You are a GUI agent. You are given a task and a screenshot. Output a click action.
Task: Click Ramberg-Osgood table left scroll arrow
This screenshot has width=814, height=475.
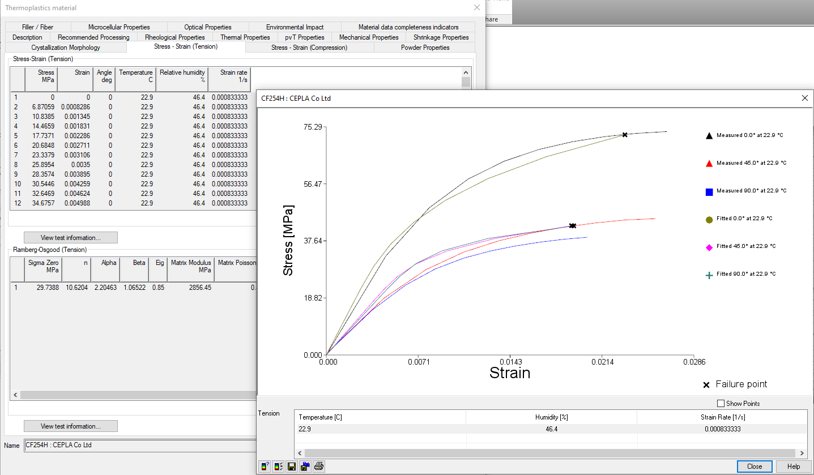point(15,395)
